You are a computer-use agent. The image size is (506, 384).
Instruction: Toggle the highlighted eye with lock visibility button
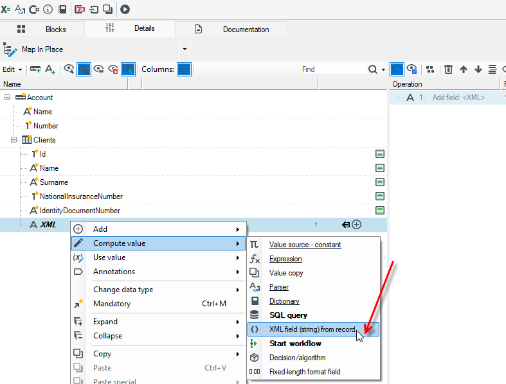pos(84,69)
